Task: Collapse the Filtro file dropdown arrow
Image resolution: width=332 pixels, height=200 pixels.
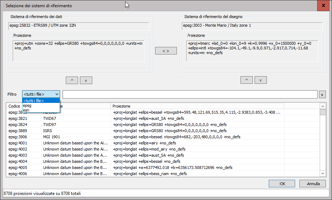Action: tap(56, 94)
